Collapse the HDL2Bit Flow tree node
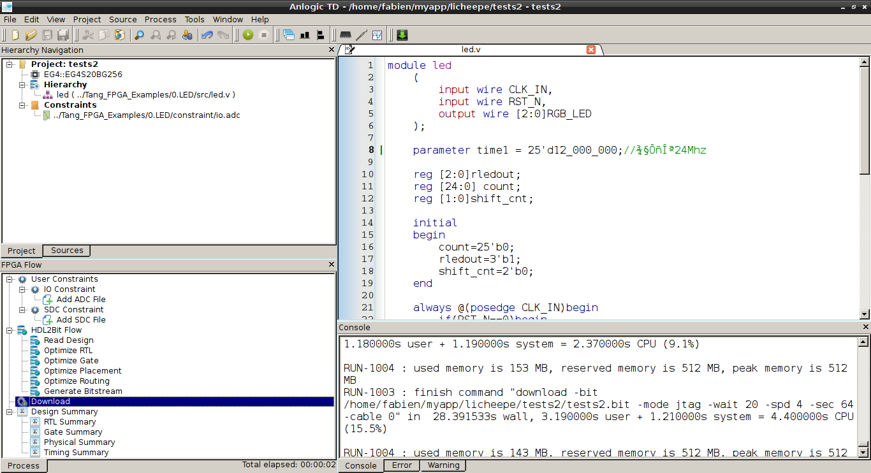The height and width of the screenshot is (473, 871). (10, 330)
